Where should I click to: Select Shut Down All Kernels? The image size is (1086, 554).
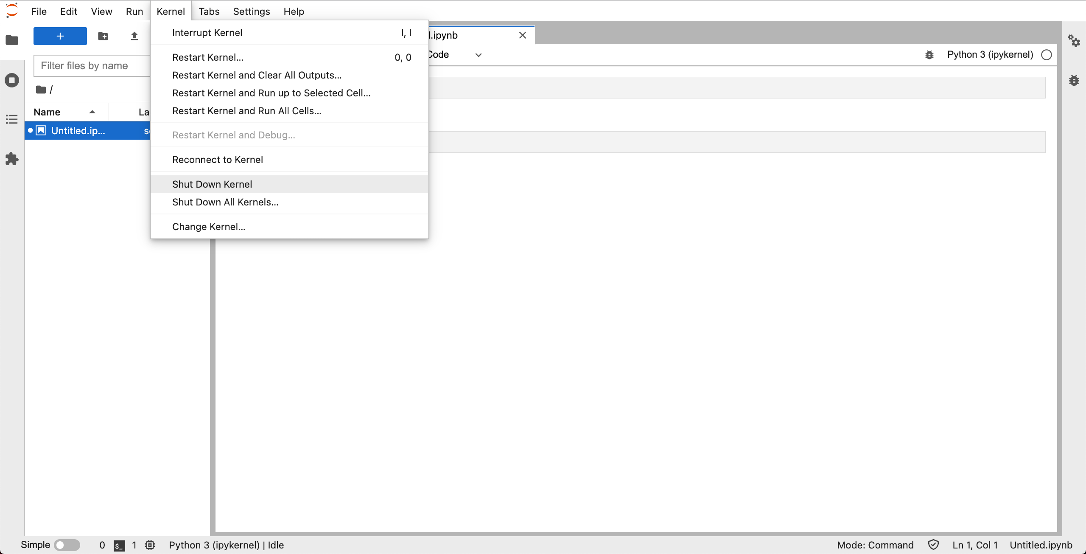225,202
